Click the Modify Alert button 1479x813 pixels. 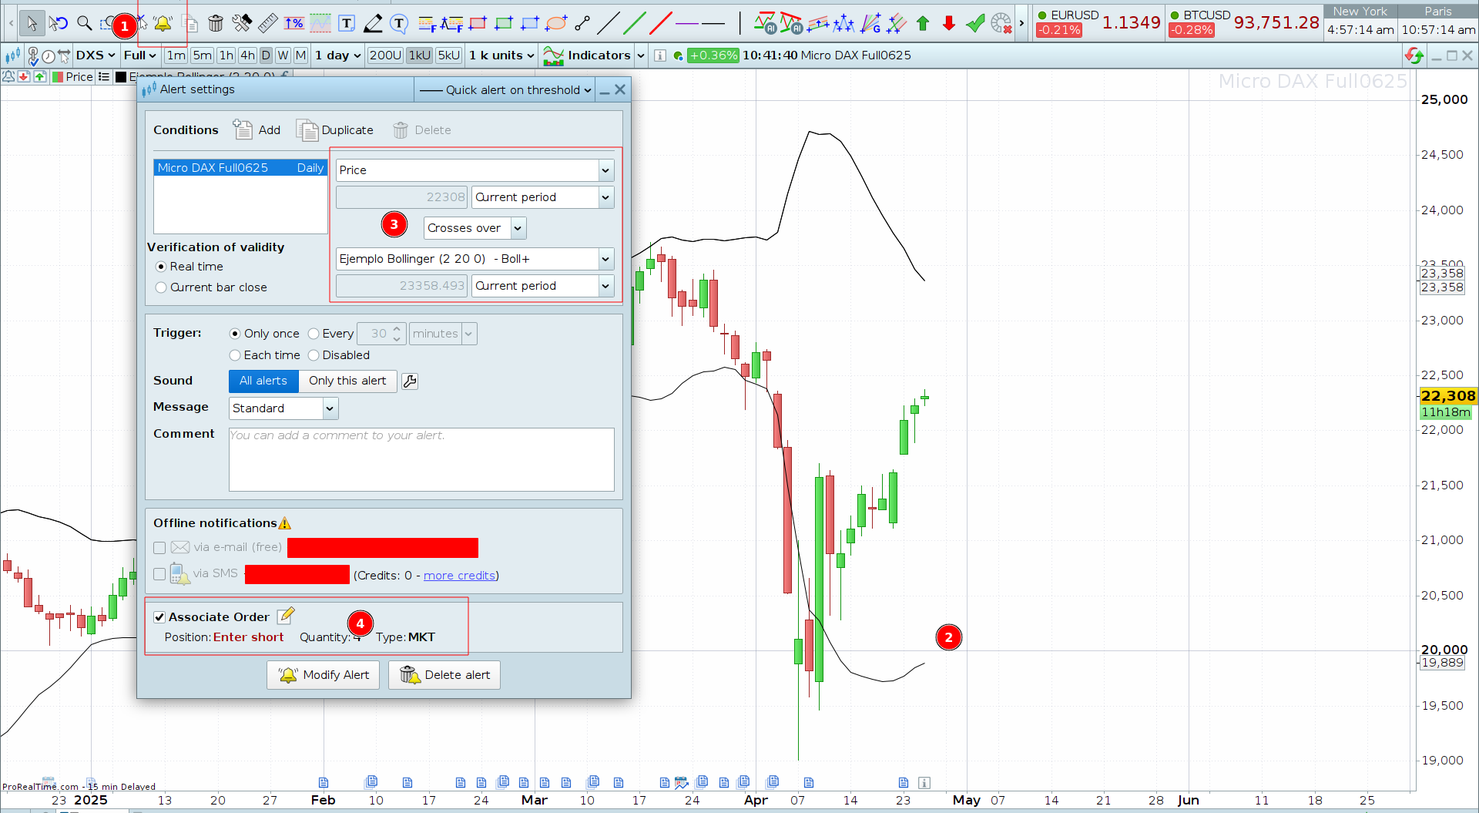click(324, 675)
